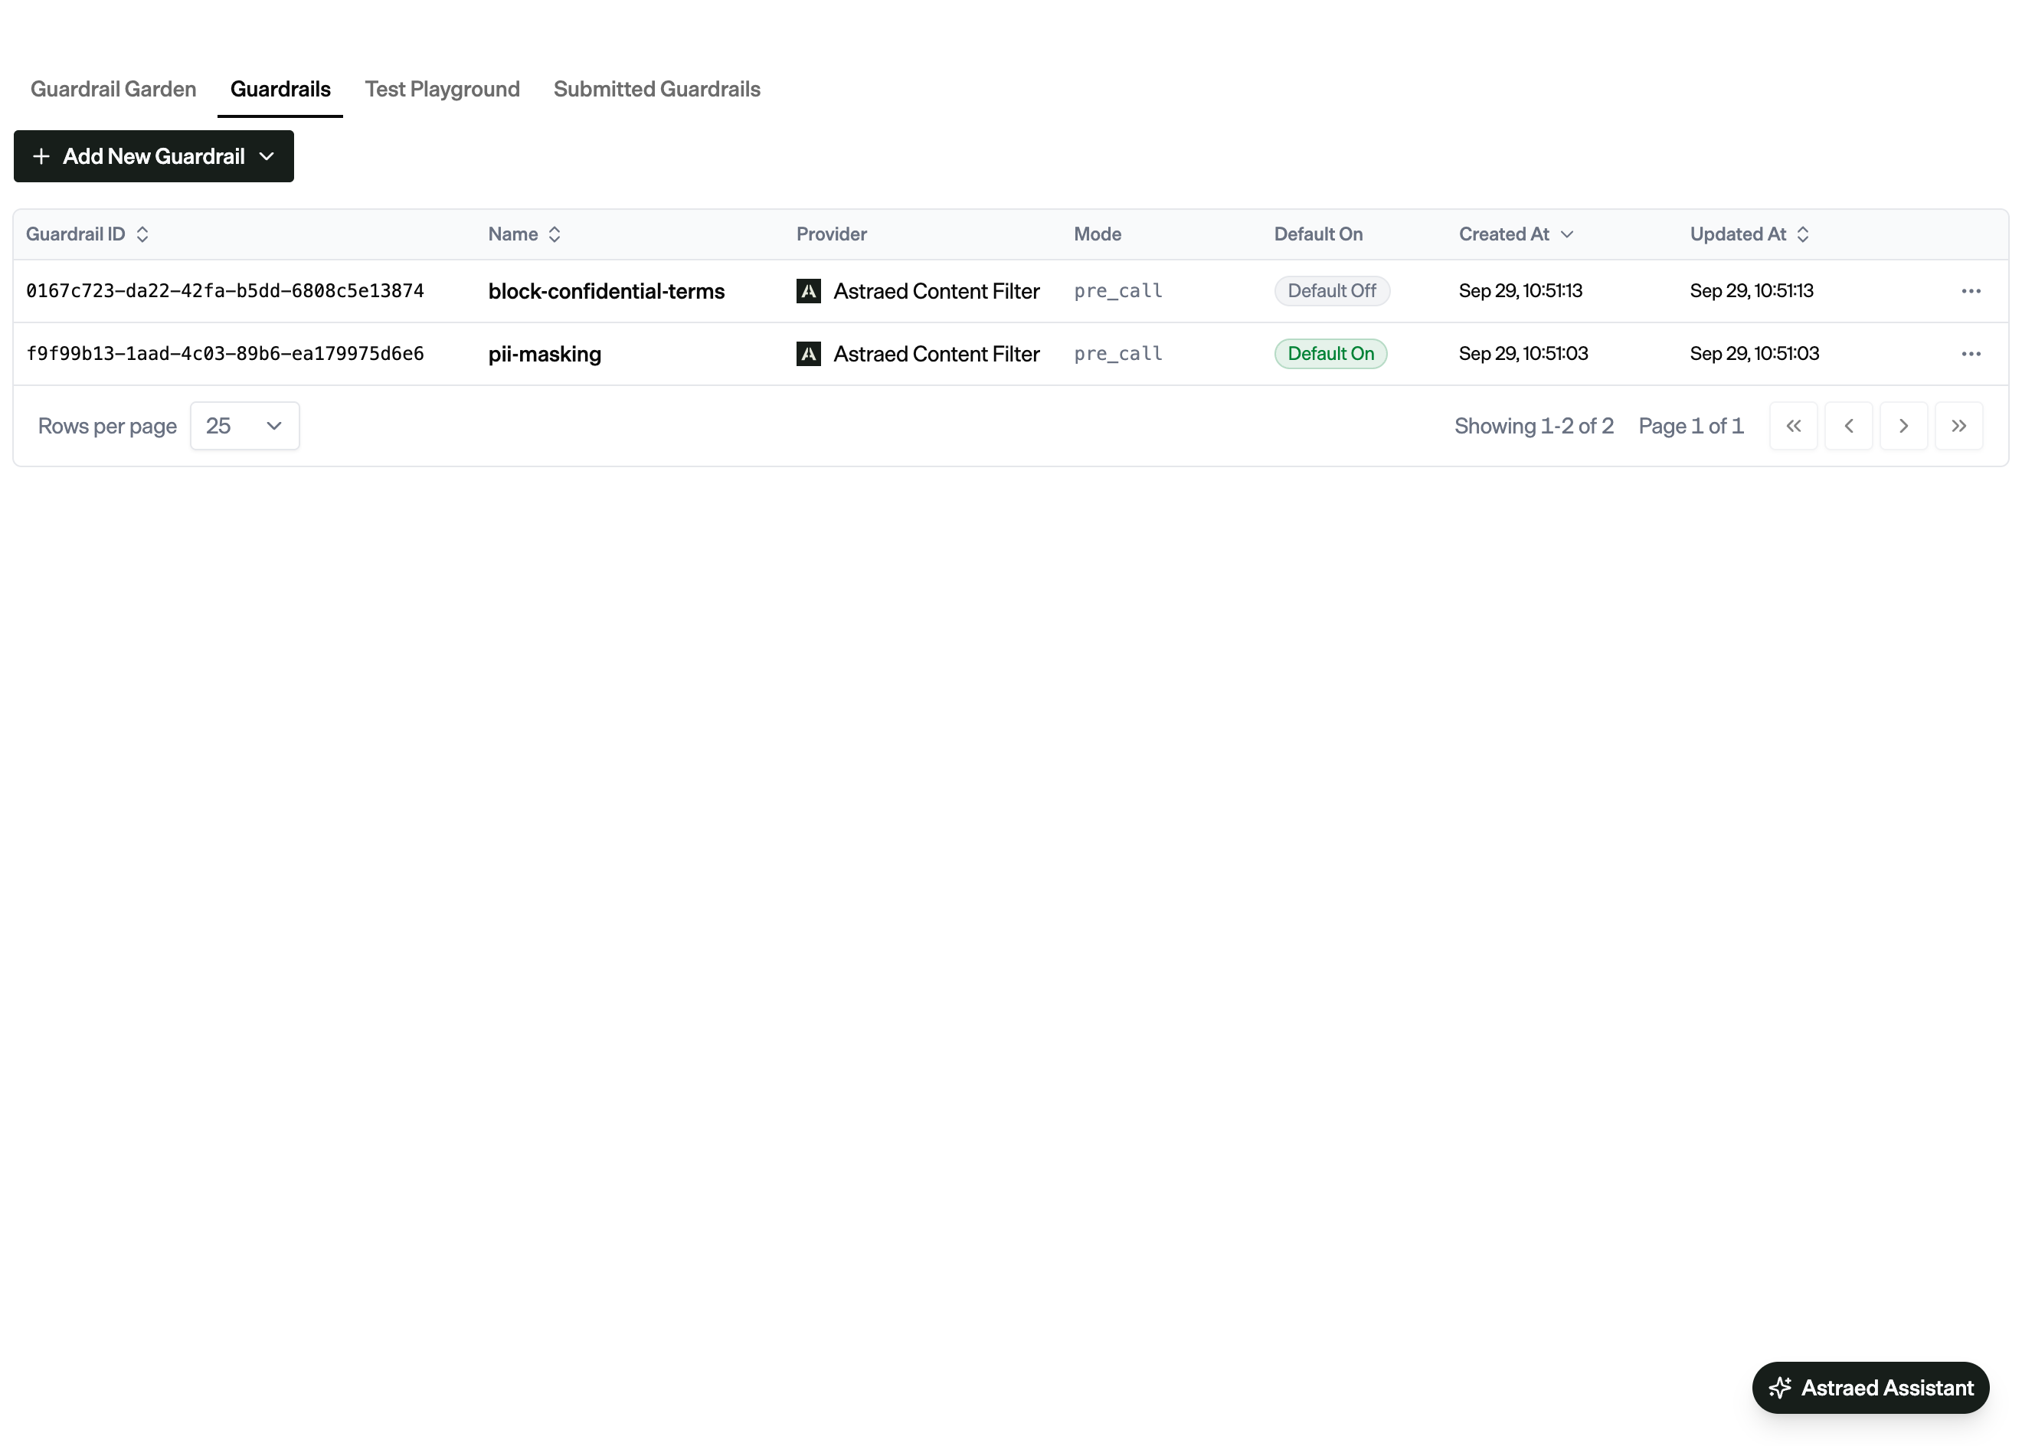Image resolution: width=2022 pixels, height=1446 pixels.
Task: Click pre_call mode of block-confidential-terms
Action: click(1117, 291)
